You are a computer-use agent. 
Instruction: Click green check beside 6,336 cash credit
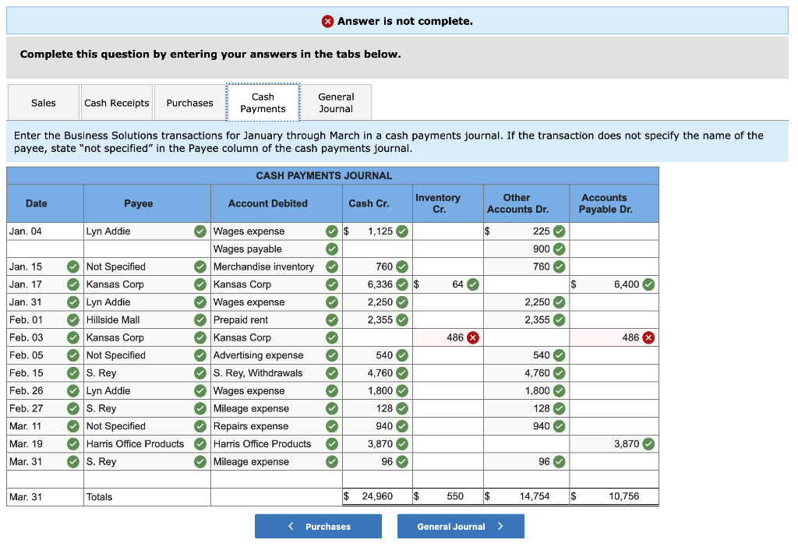402,284
